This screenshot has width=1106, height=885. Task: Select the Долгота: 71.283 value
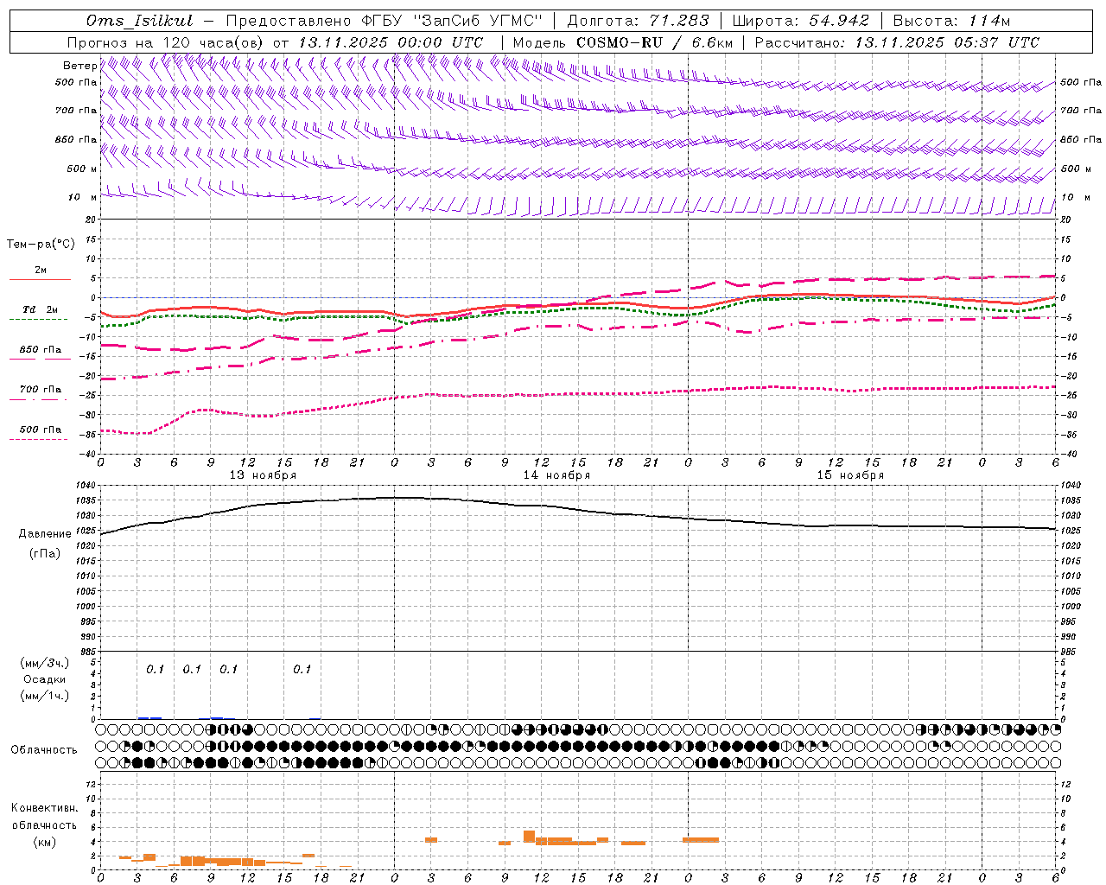pyautogui.click(x=639, y=21)
